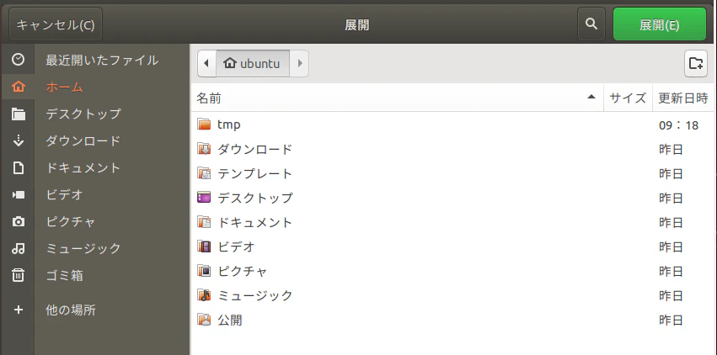Image resolution: width=717 pixels, height=355 pixels.
Task: Click the ビデオ folder icon in the file list
Action: point(204,246)
